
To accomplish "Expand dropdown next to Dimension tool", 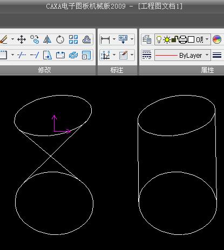I will pyautogui.click(x=114, y=39).
